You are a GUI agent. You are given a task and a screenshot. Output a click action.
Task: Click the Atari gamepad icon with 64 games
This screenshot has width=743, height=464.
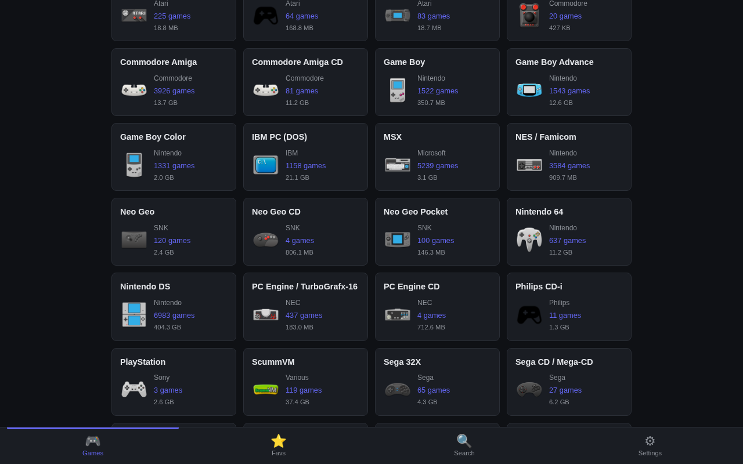266,16
